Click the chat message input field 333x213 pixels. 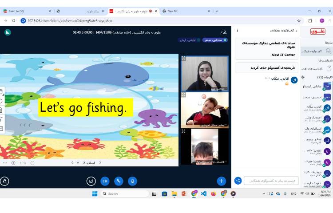pyautogui.click(x=270, y=181)
